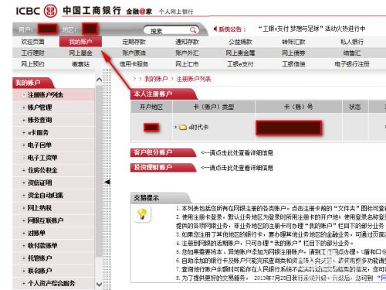This screenshot has height=290, width=386.
Task: Open the 网上汇市 menu item
Action: point(187,64)
